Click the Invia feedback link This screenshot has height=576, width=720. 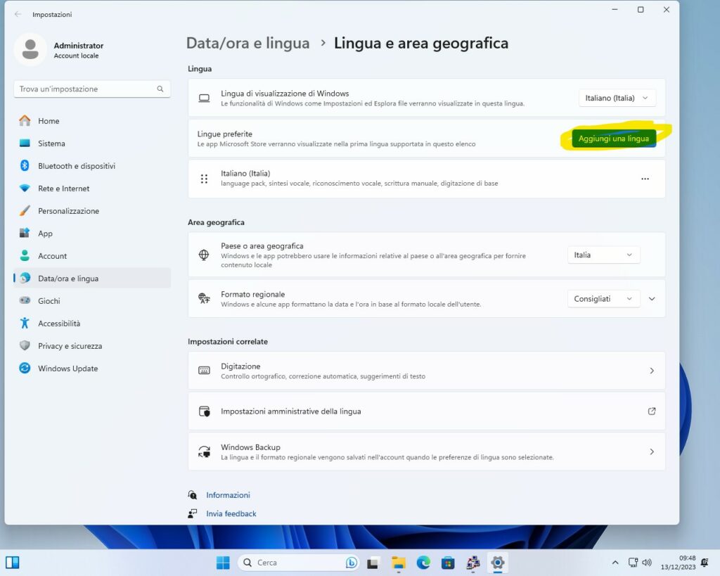[x=231, y=513]
